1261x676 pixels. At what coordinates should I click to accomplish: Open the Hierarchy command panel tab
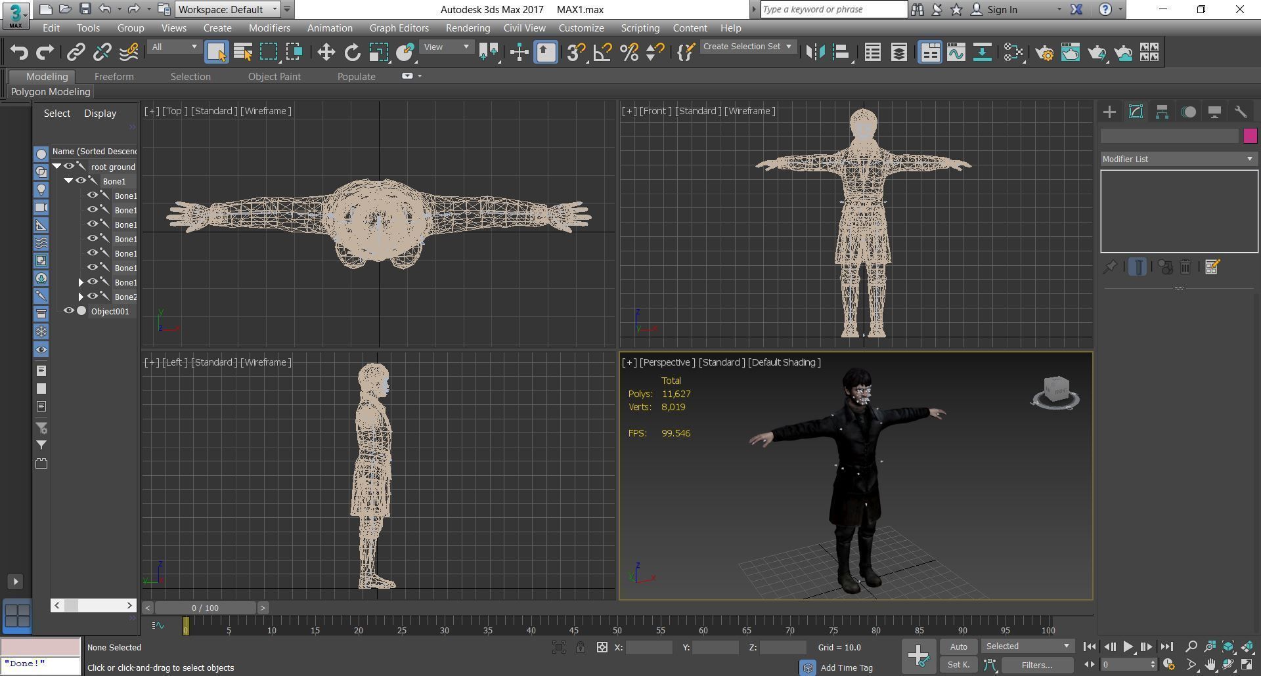point(1162,112)
